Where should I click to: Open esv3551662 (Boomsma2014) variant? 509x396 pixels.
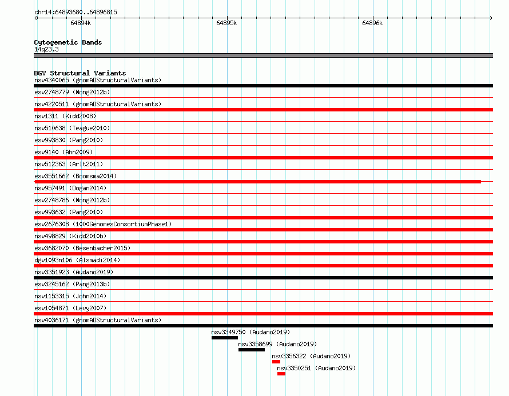pyautogui.click(x=75, y=176)
